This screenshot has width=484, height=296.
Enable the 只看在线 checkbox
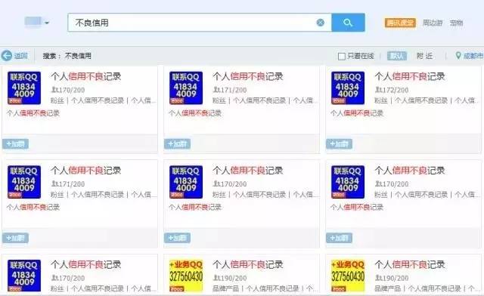pyautogui.click(x=341, y=56)
